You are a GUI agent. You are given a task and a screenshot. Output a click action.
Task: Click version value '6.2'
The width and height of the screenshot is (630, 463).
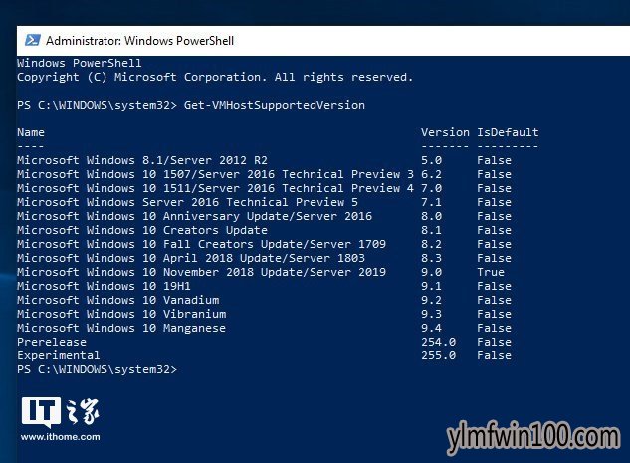point(432,174)
